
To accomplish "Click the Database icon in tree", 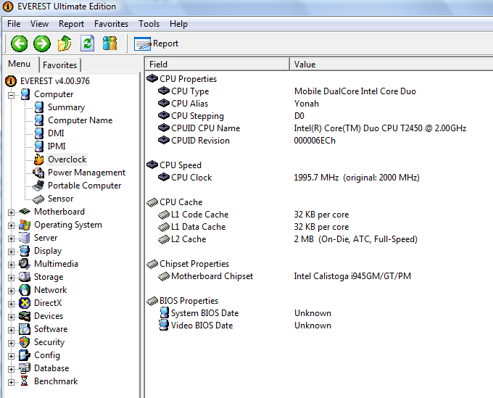I will pos(25,368).
